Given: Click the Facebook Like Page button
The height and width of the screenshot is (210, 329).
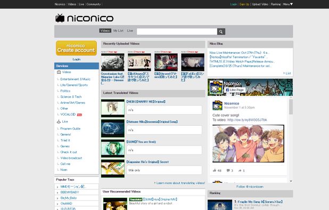Looking at the screenshot, I should [235, 90].
